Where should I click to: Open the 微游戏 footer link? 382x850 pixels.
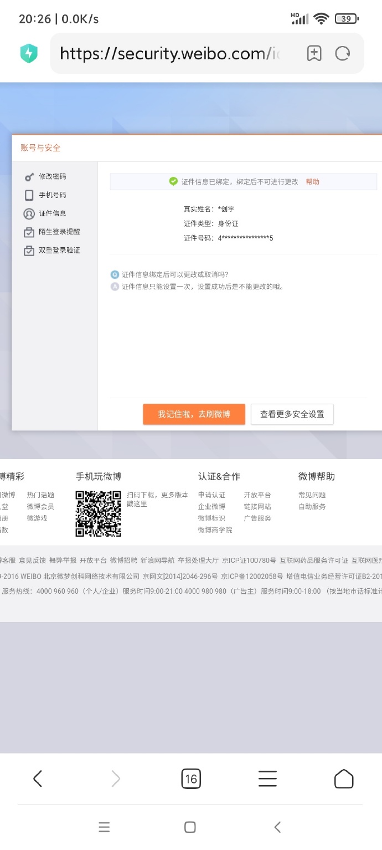(x=37, y=518)
